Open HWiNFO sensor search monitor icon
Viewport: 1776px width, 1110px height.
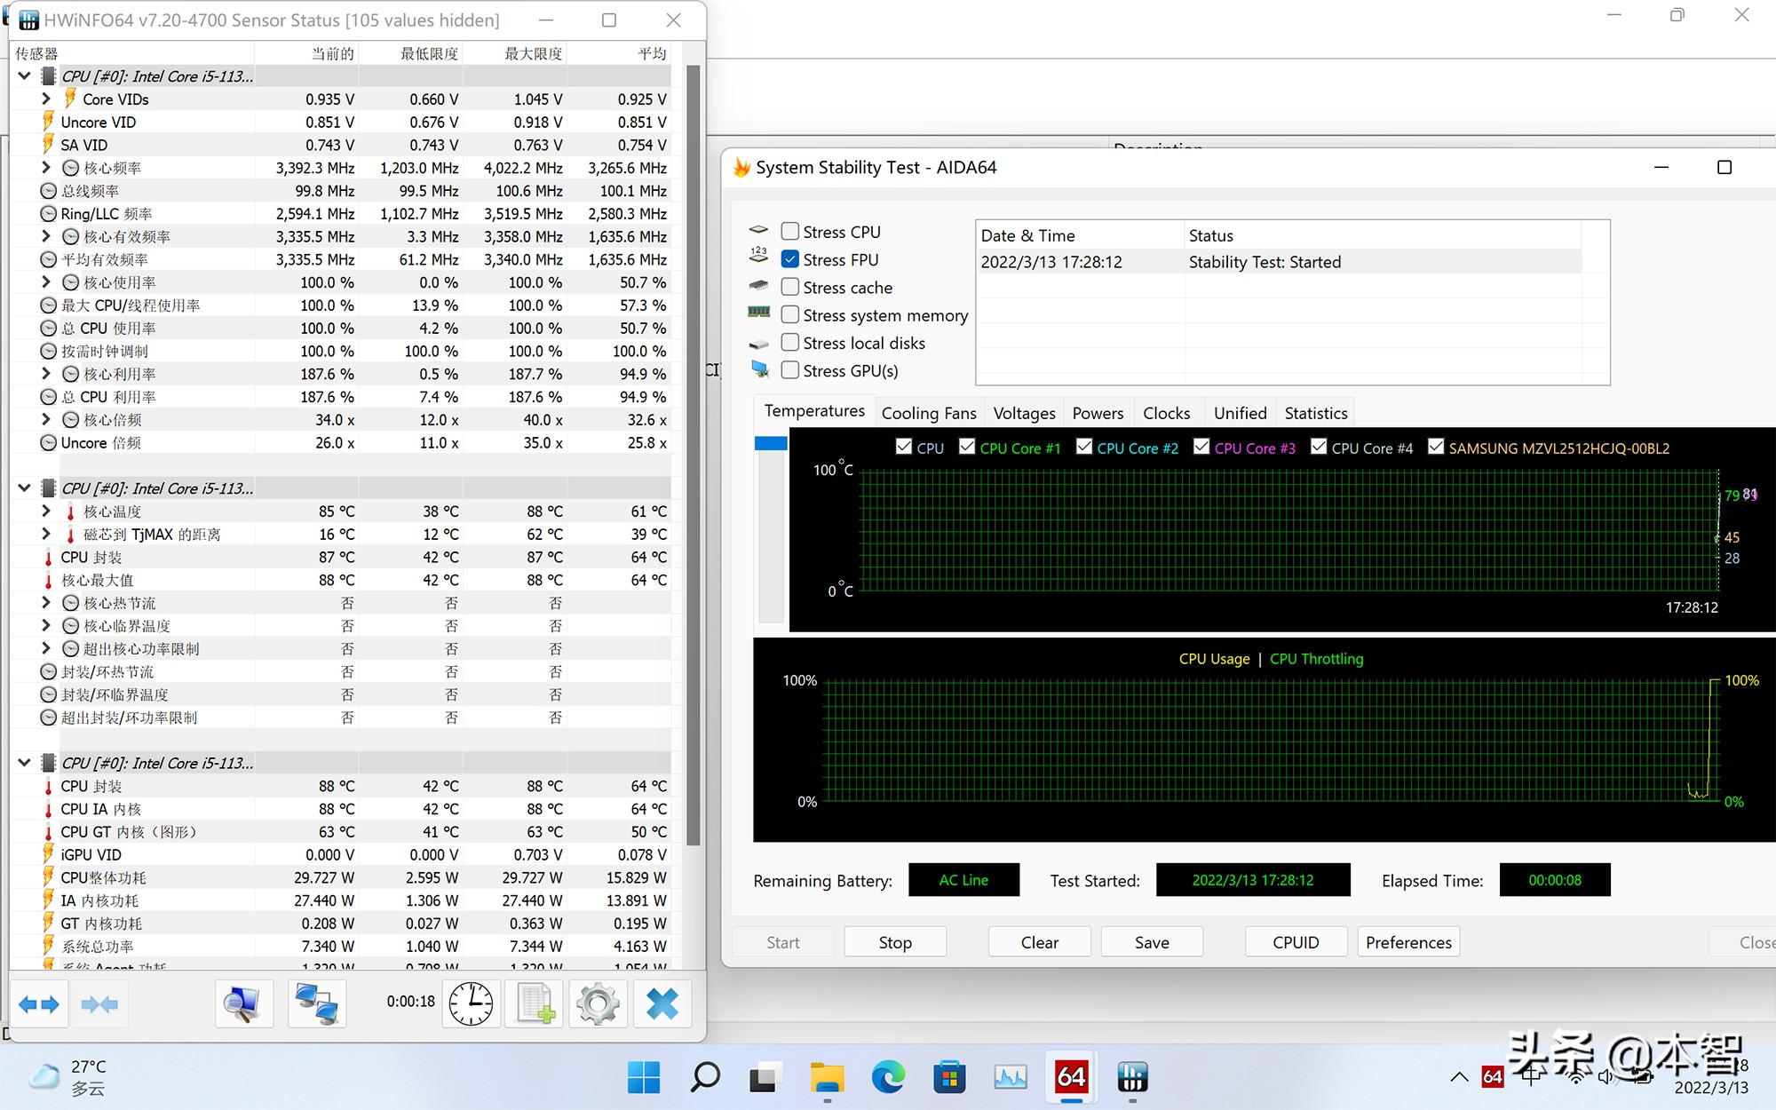[243, 1004]
